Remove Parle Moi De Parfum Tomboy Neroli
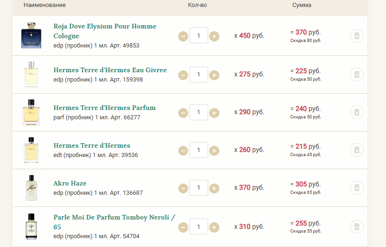 (x=356, y=226)
